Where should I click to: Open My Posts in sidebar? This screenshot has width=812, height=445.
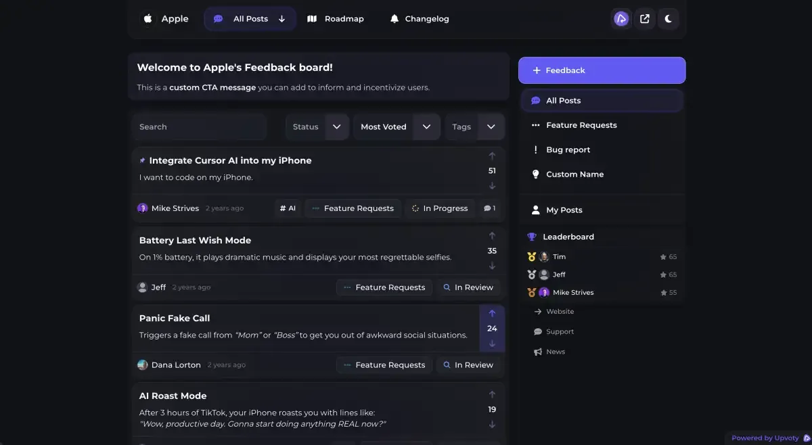point(602,210)
